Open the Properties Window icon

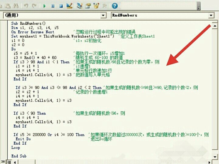click(x=88, y=5)
